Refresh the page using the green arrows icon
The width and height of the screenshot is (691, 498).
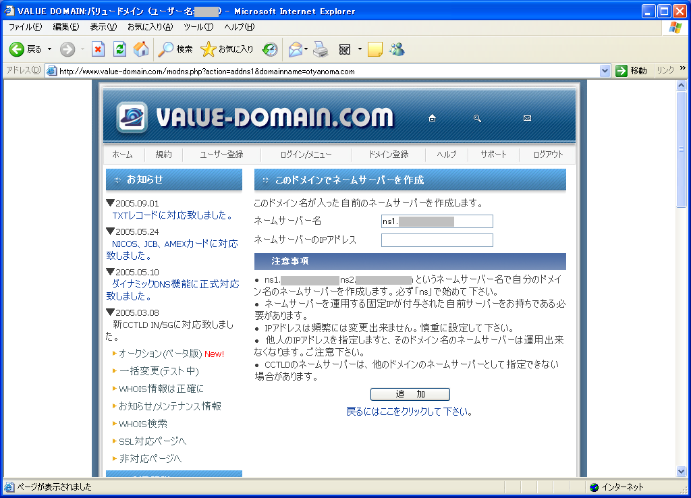click(119, 49)
